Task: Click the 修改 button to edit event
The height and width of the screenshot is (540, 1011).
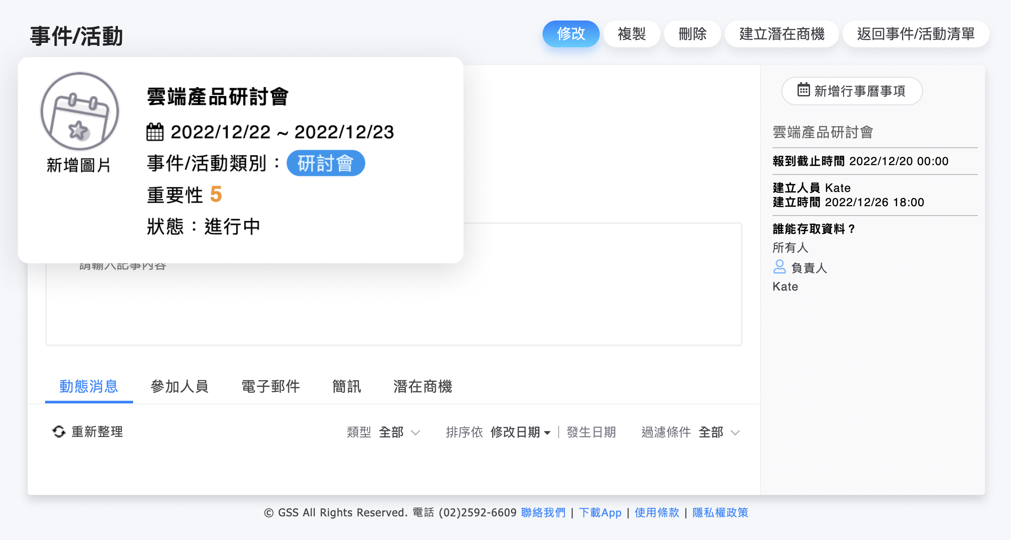Action: point(571,34)
